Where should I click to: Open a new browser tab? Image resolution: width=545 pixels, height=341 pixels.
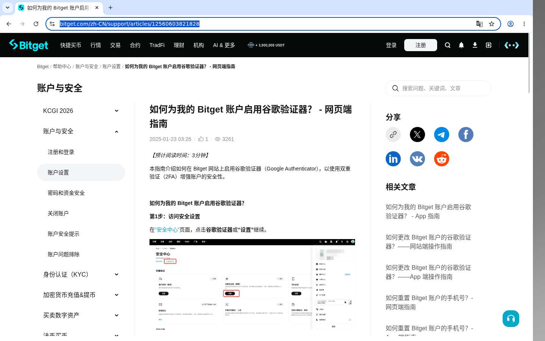pyautogui.click(x=111, y=8)
